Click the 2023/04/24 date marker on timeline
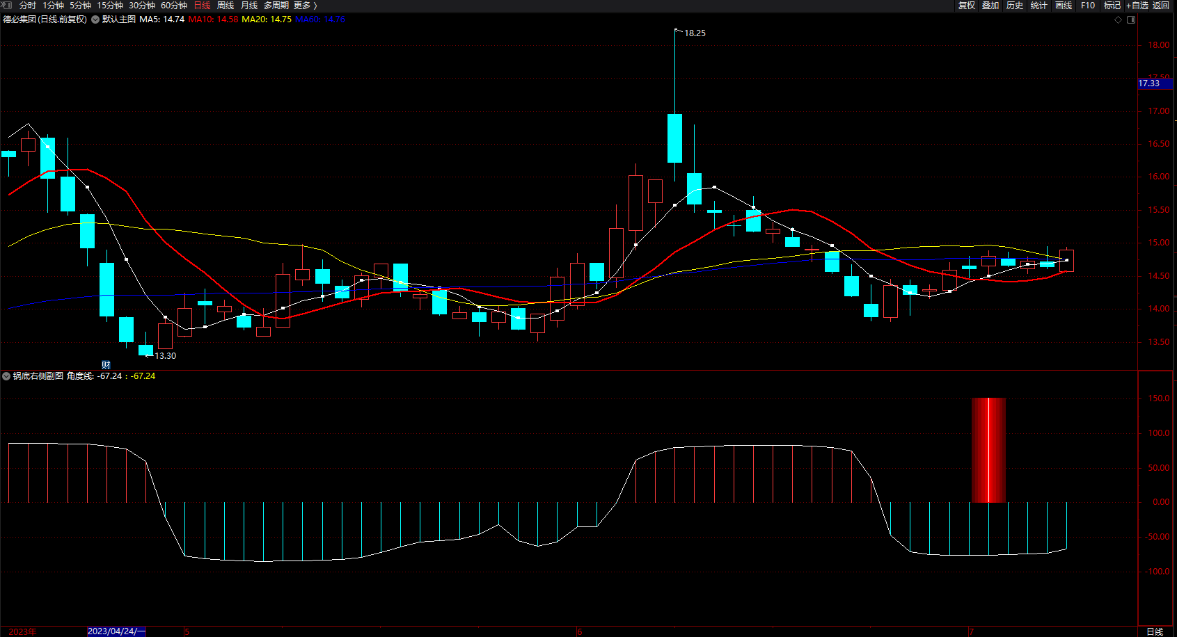 coord(116,631)
